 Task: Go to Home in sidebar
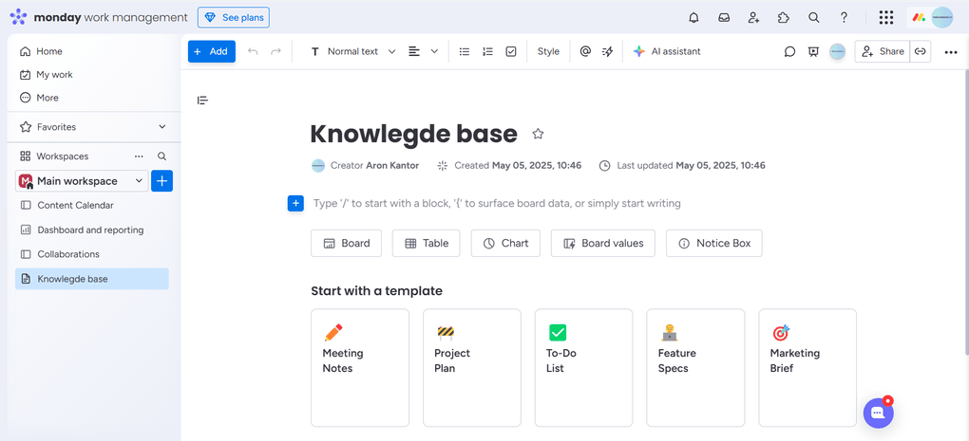41,51
